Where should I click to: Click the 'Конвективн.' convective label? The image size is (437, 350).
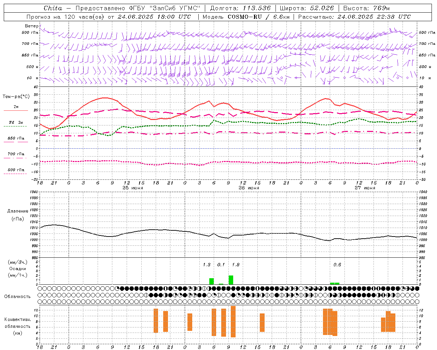click(x=18, y=320)
